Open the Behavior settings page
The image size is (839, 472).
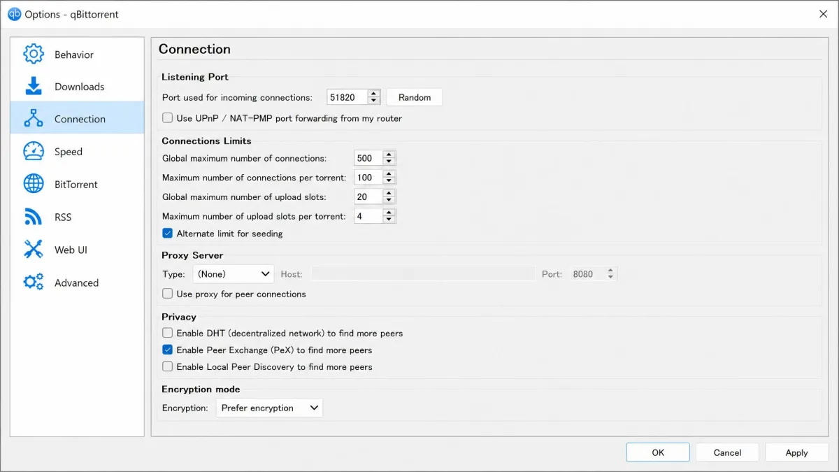pos(77,54)
